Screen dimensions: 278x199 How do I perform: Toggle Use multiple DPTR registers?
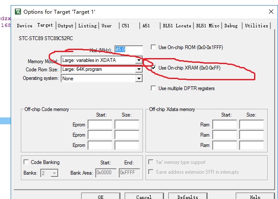pyautogui.click(x=153, y=88)
